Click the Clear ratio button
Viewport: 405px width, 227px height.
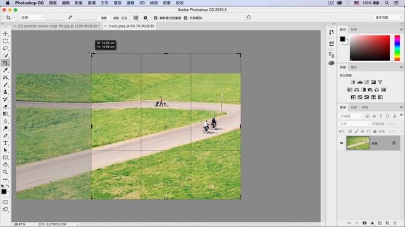104,18
